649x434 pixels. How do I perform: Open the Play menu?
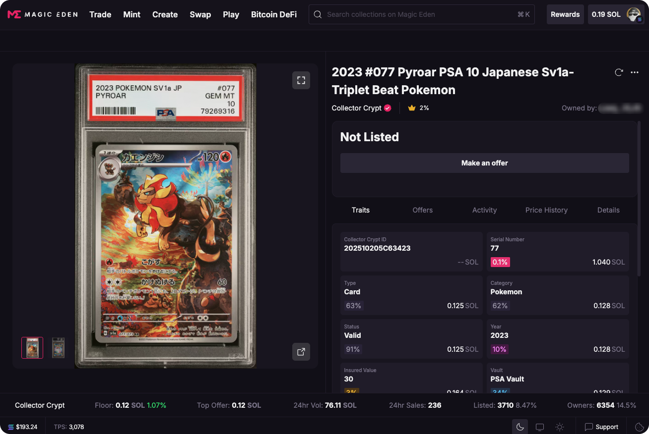[x=231, y=14]
